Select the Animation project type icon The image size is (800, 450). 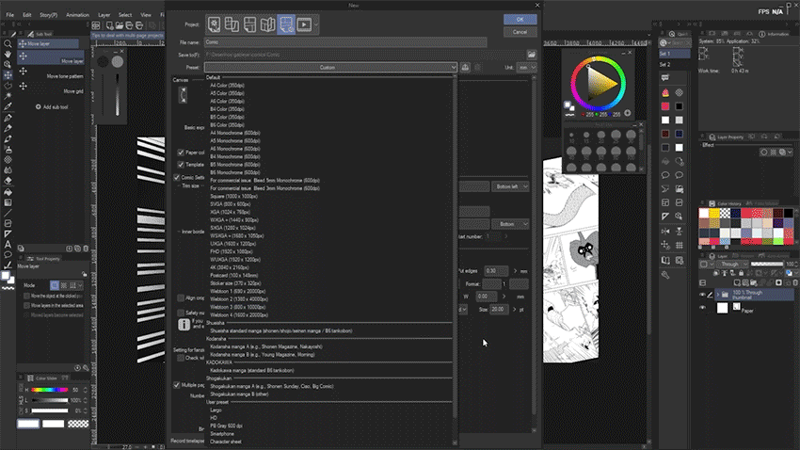(304, 24)
